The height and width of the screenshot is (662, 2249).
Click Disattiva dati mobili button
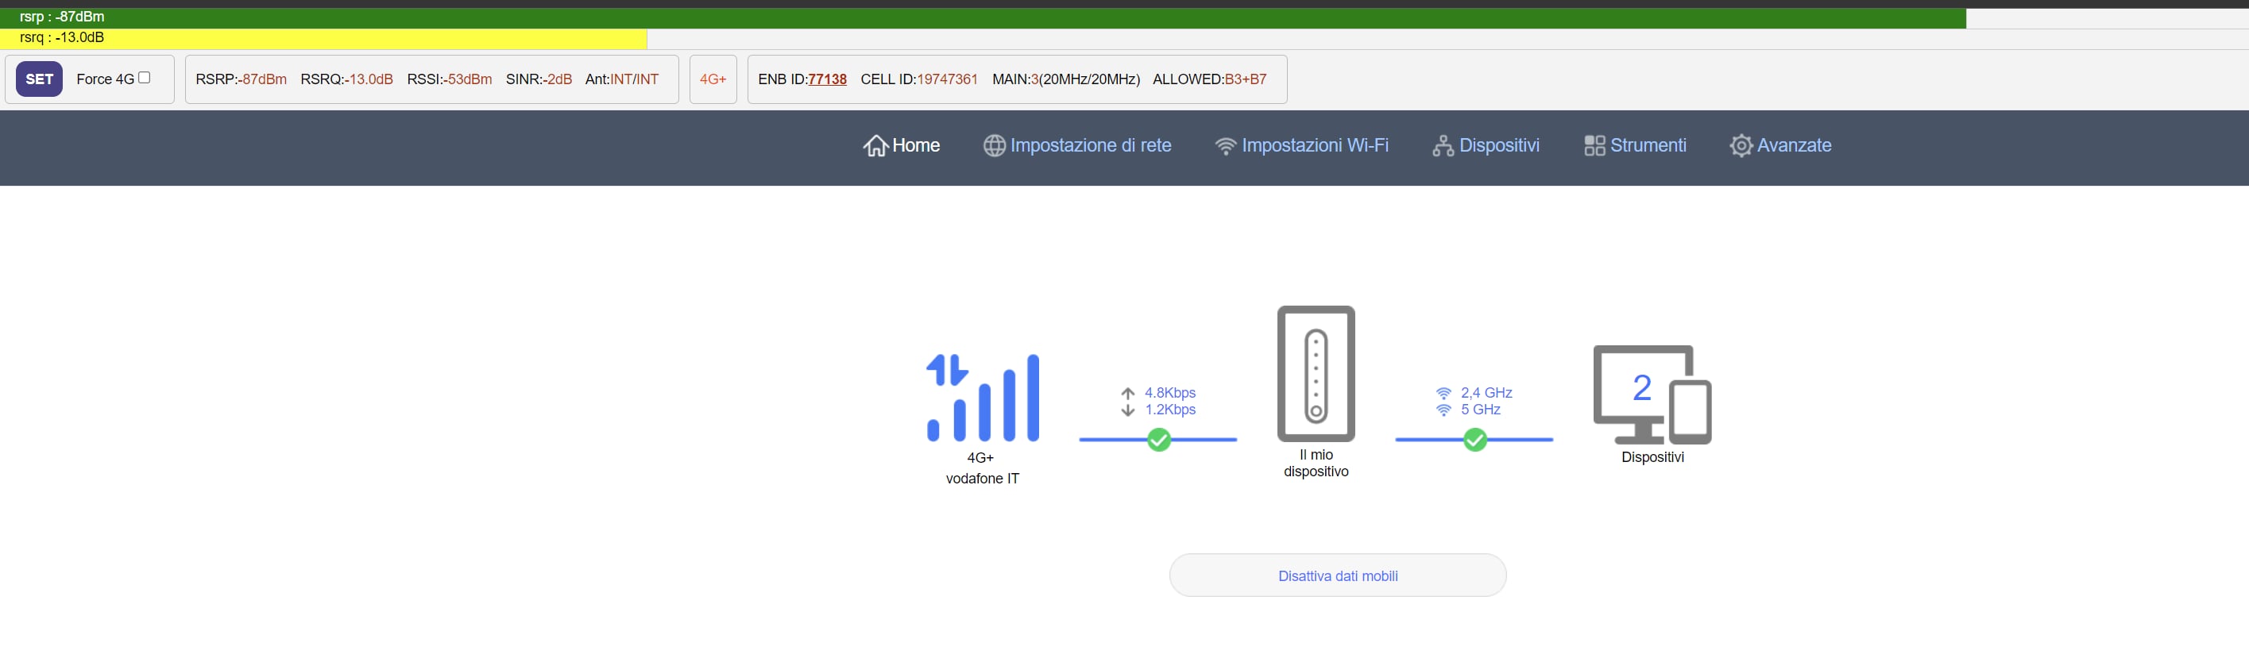[1338, 575]
